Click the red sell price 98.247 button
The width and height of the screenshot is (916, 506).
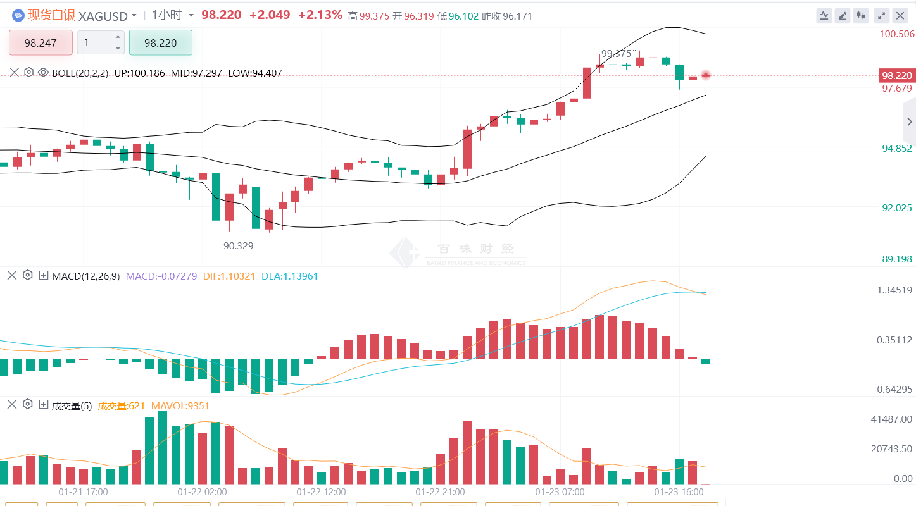click(x=41, y=43)
